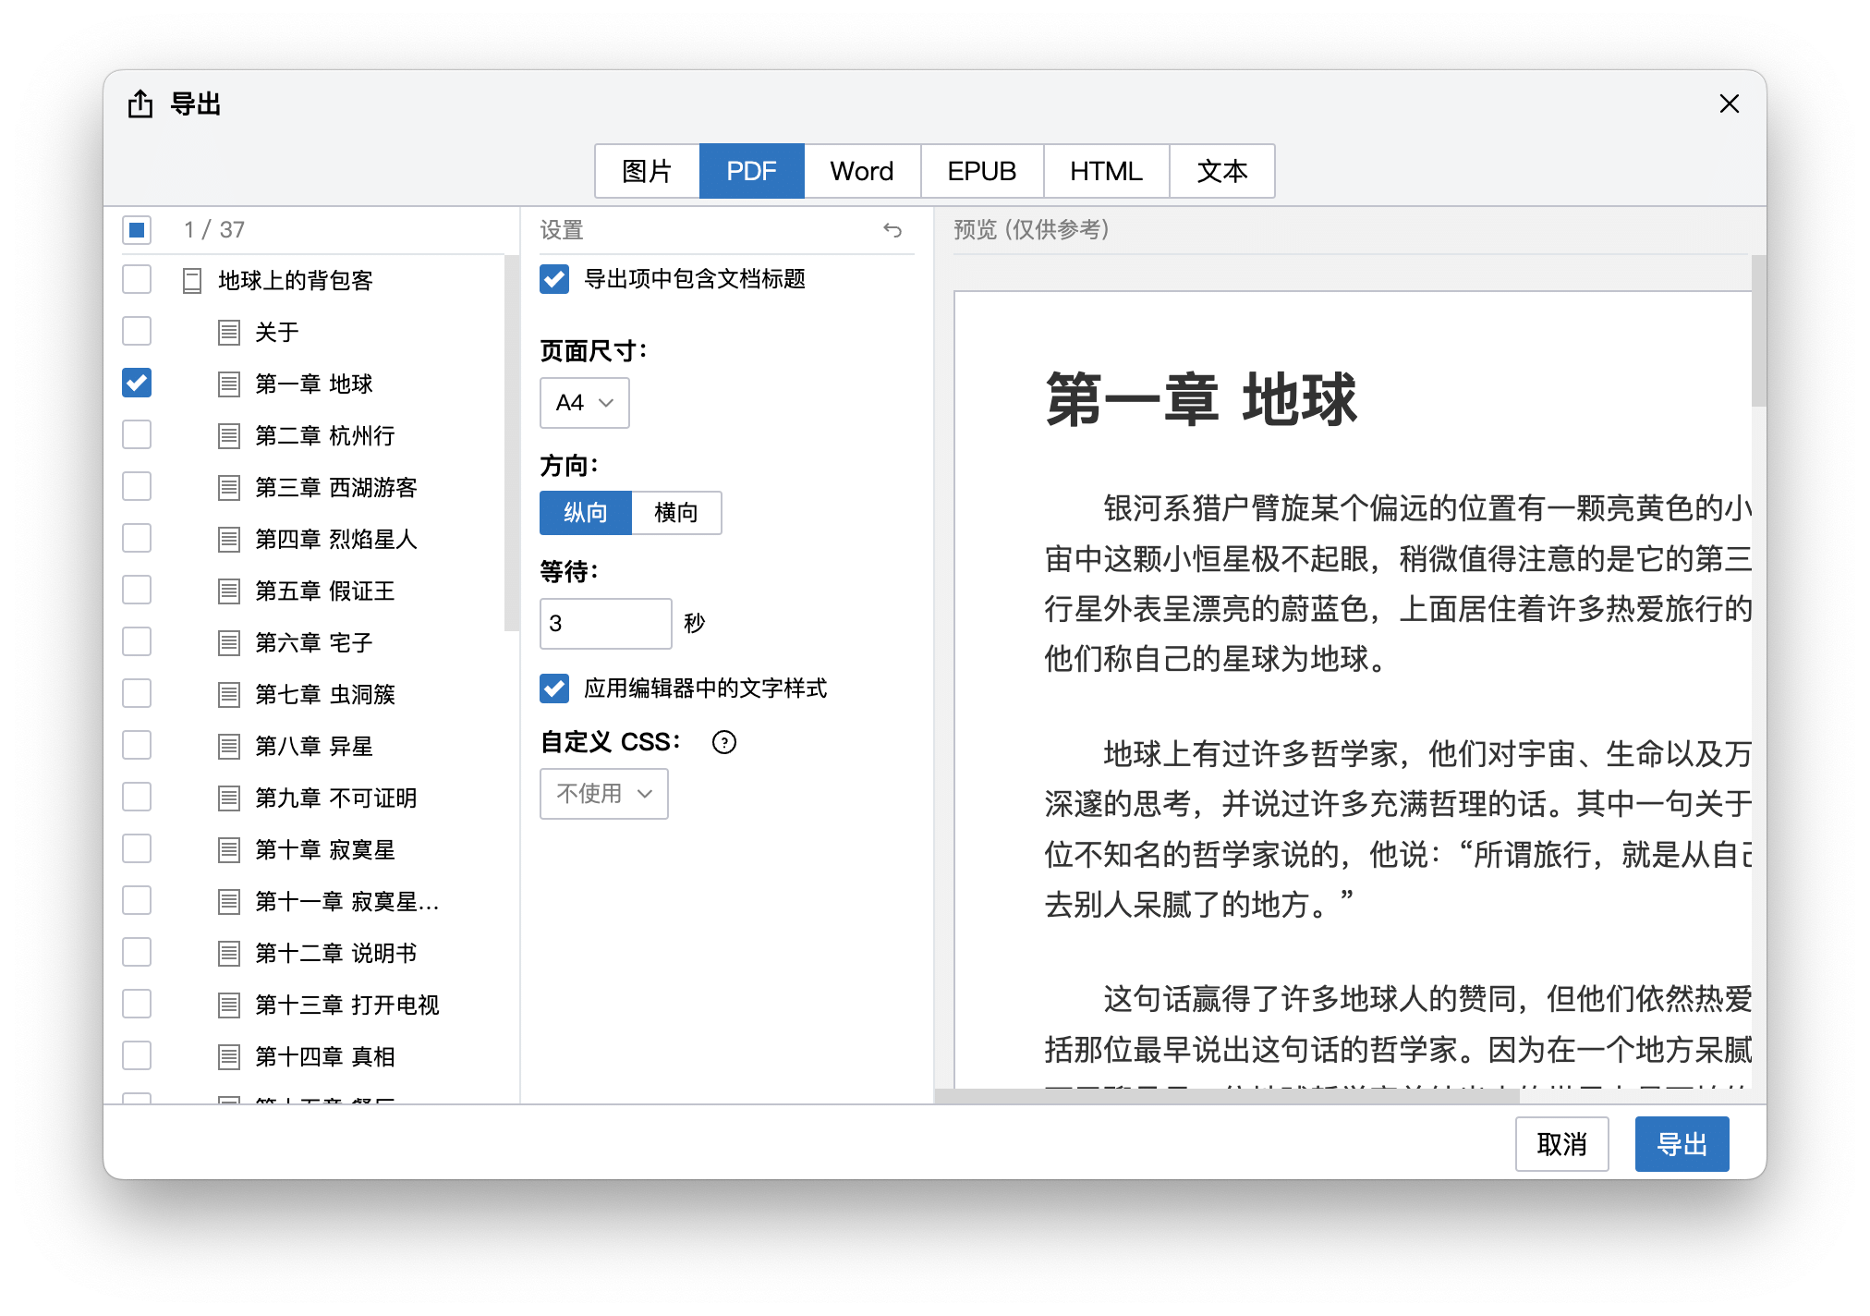
Task: Switch to the Word export tab
Action: click(x=862, y=171)
